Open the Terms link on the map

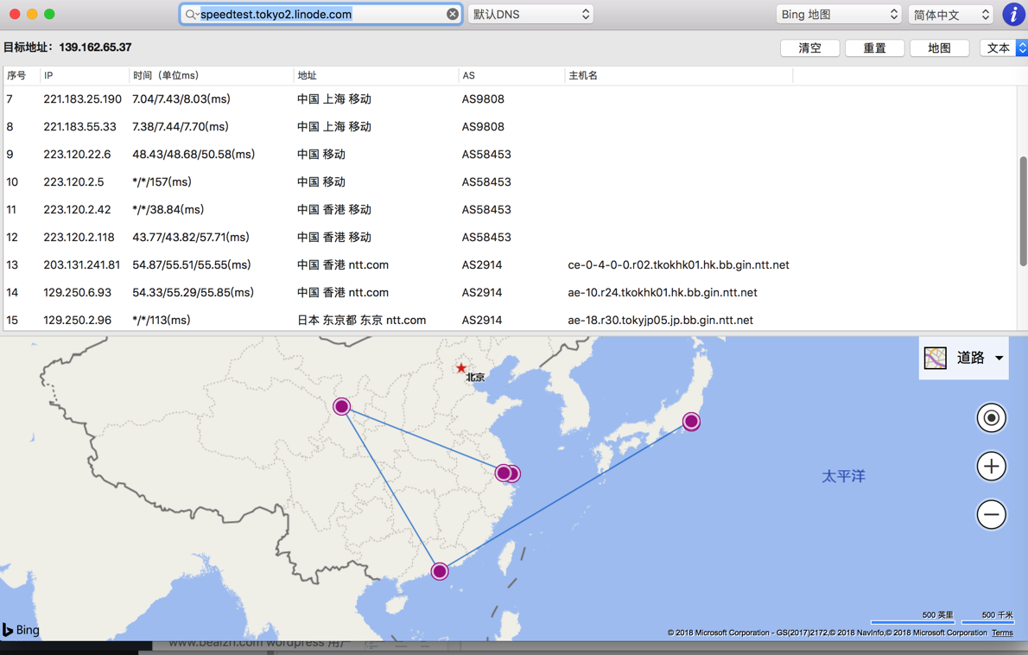click(x=1002, y=633)
